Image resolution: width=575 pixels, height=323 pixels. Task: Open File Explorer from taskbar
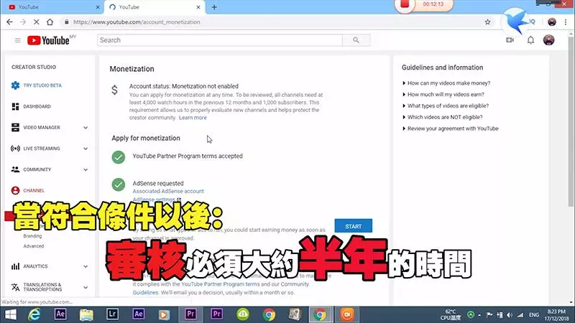coord(86,314)
